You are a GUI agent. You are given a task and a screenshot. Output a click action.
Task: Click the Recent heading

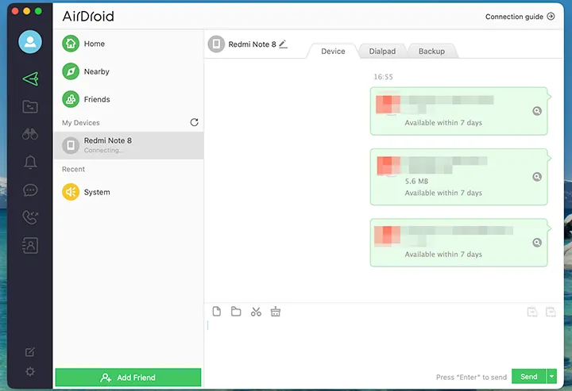73,169
